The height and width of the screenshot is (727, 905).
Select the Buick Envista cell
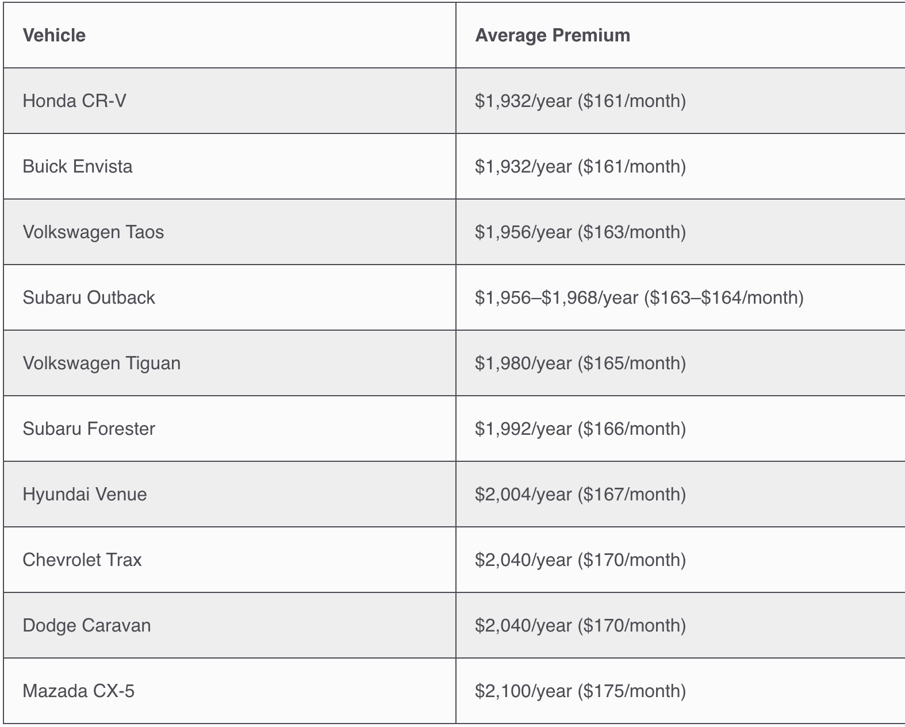(78, 167)
